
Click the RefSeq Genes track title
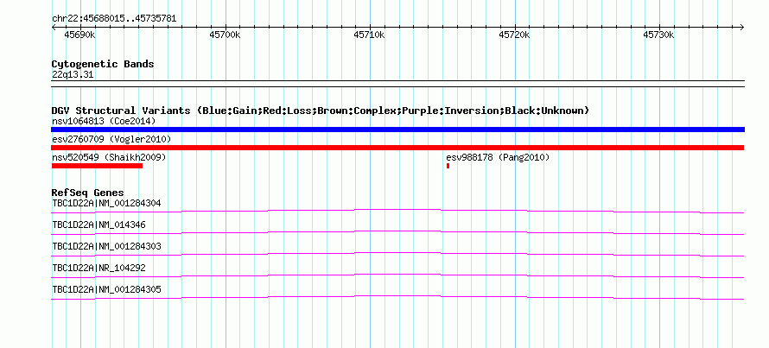click(x=88, y=193)
